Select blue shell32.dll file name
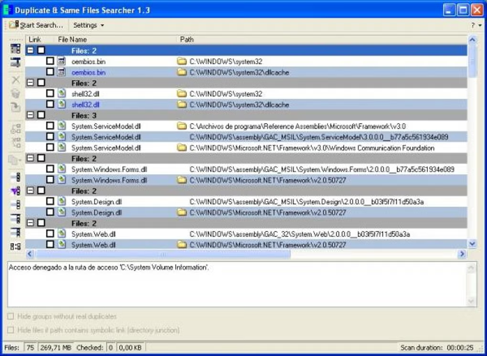This screenshot has height=356, width=487. (x=85, y=105)
